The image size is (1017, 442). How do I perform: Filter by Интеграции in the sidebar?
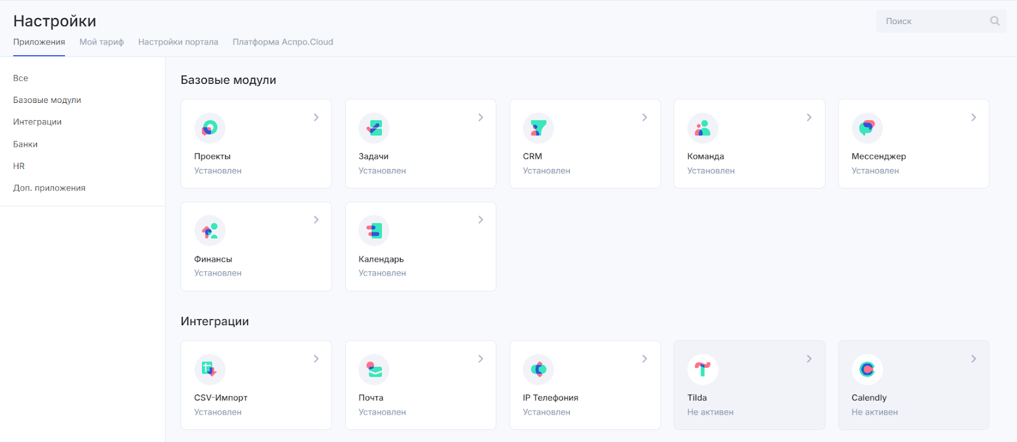pyautogui.click(x=38, y=122)
